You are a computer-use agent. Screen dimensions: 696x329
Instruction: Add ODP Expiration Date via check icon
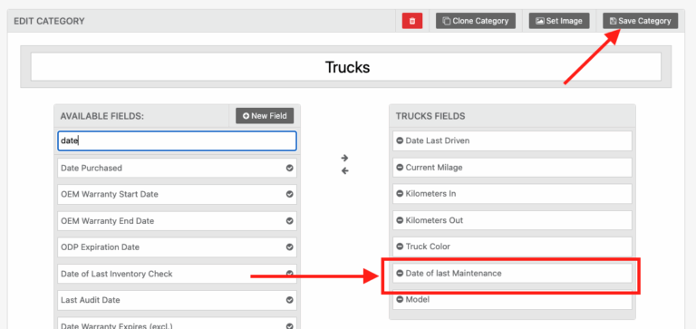(289, 247)
